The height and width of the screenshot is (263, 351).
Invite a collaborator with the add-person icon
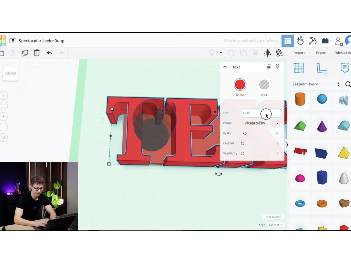[338, 41]
